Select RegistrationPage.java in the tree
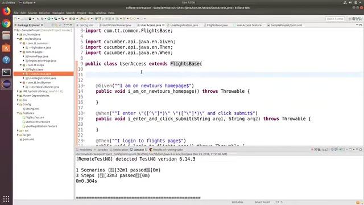The image size is (364, 205). tap(42, 61)
